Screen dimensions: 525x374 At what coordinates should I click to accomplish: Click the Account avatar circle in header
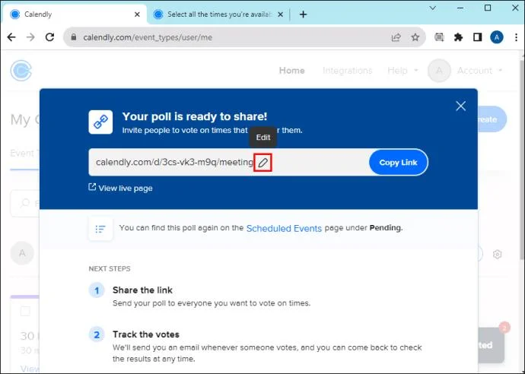coord(439,71)
